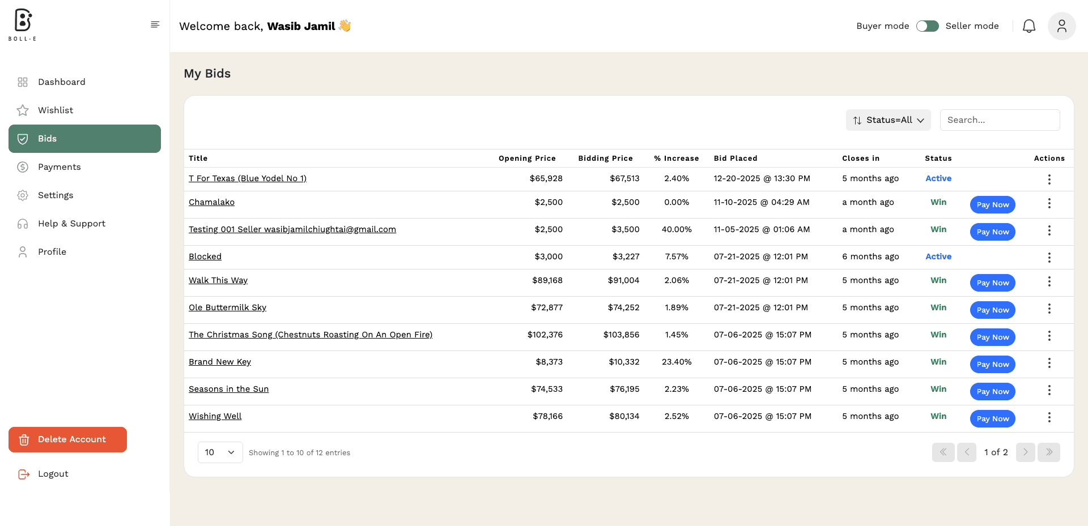Open actions menu for Chamalako row
The image size is (1088, 526).
click(x=1049, y=203)
